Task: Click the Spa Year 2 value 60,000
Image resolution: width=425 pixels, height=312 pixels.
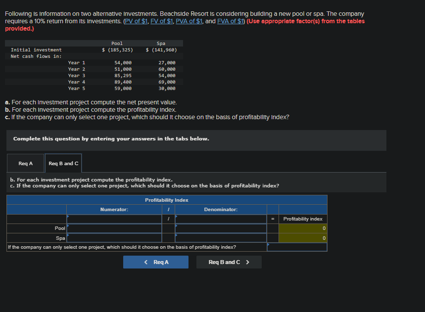Action: (167, 69)
